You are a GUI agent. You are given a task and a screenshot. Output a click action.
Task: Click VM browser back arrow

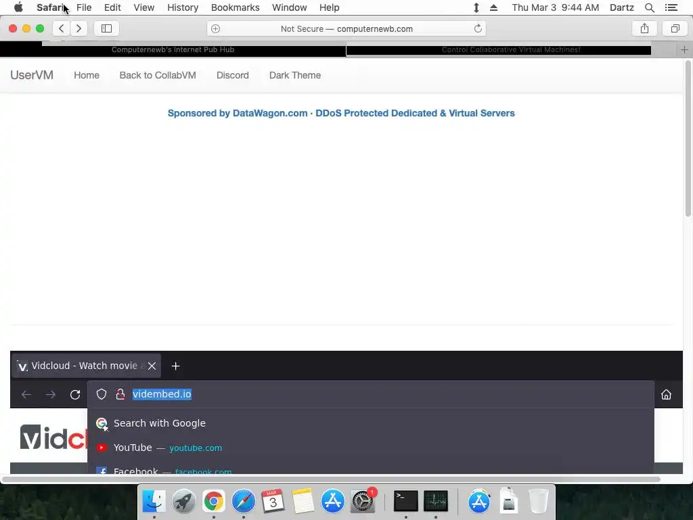tap(26, 395)
